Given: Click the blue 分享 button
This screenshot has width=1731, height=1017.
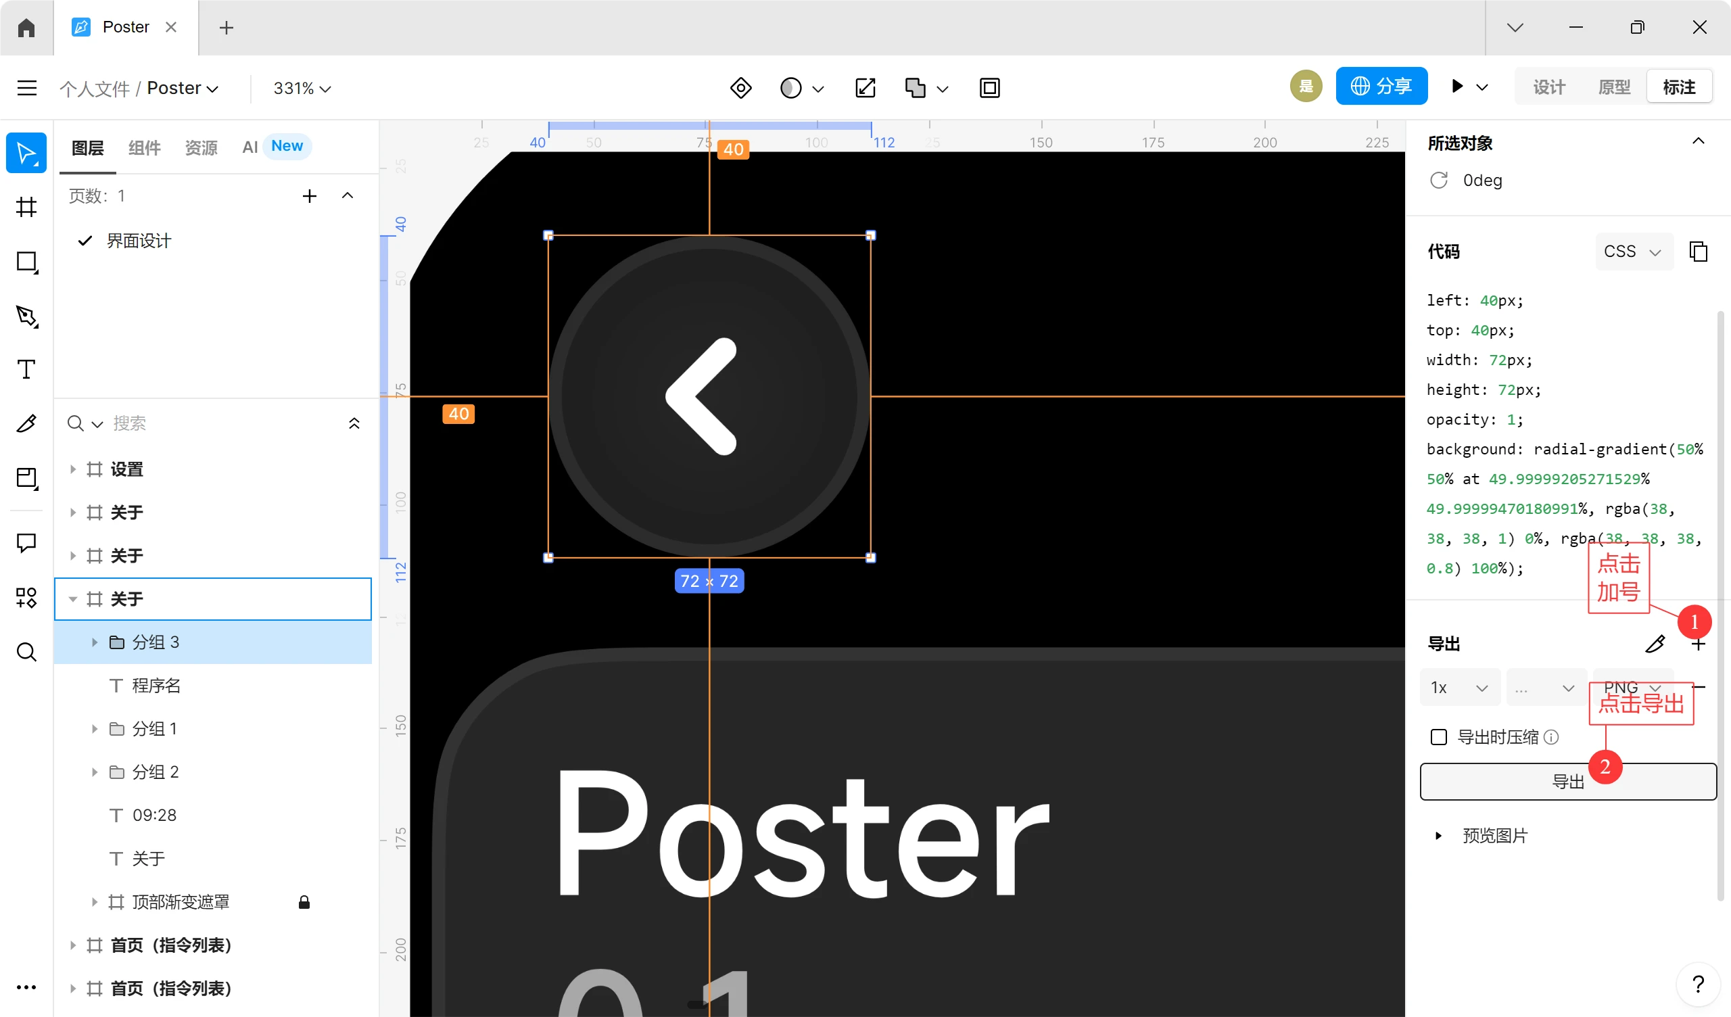Looking at the screenshot, I should (1381, 86).
